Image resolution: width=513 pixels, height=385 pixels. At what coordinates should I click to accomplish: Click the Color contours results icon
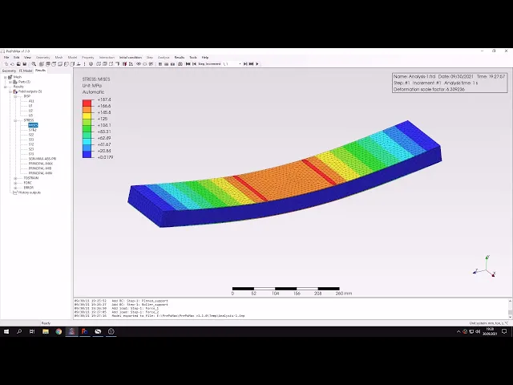tap(172, 64)
